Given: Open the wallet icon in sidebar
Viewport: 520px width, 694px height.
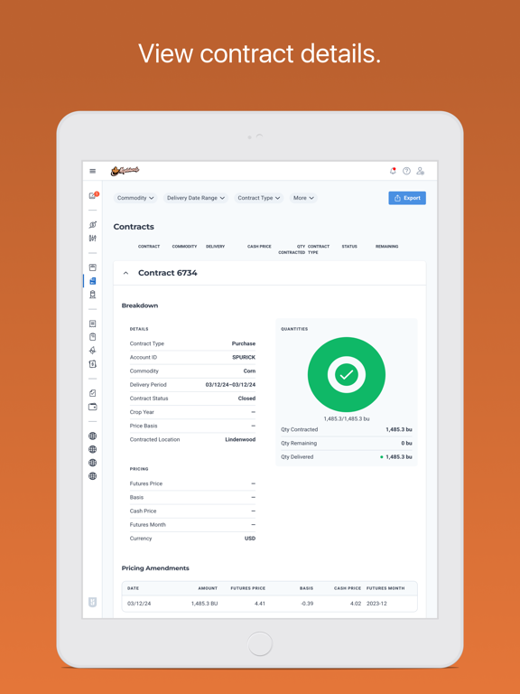Looking at the screenshot, I should 92,407.
